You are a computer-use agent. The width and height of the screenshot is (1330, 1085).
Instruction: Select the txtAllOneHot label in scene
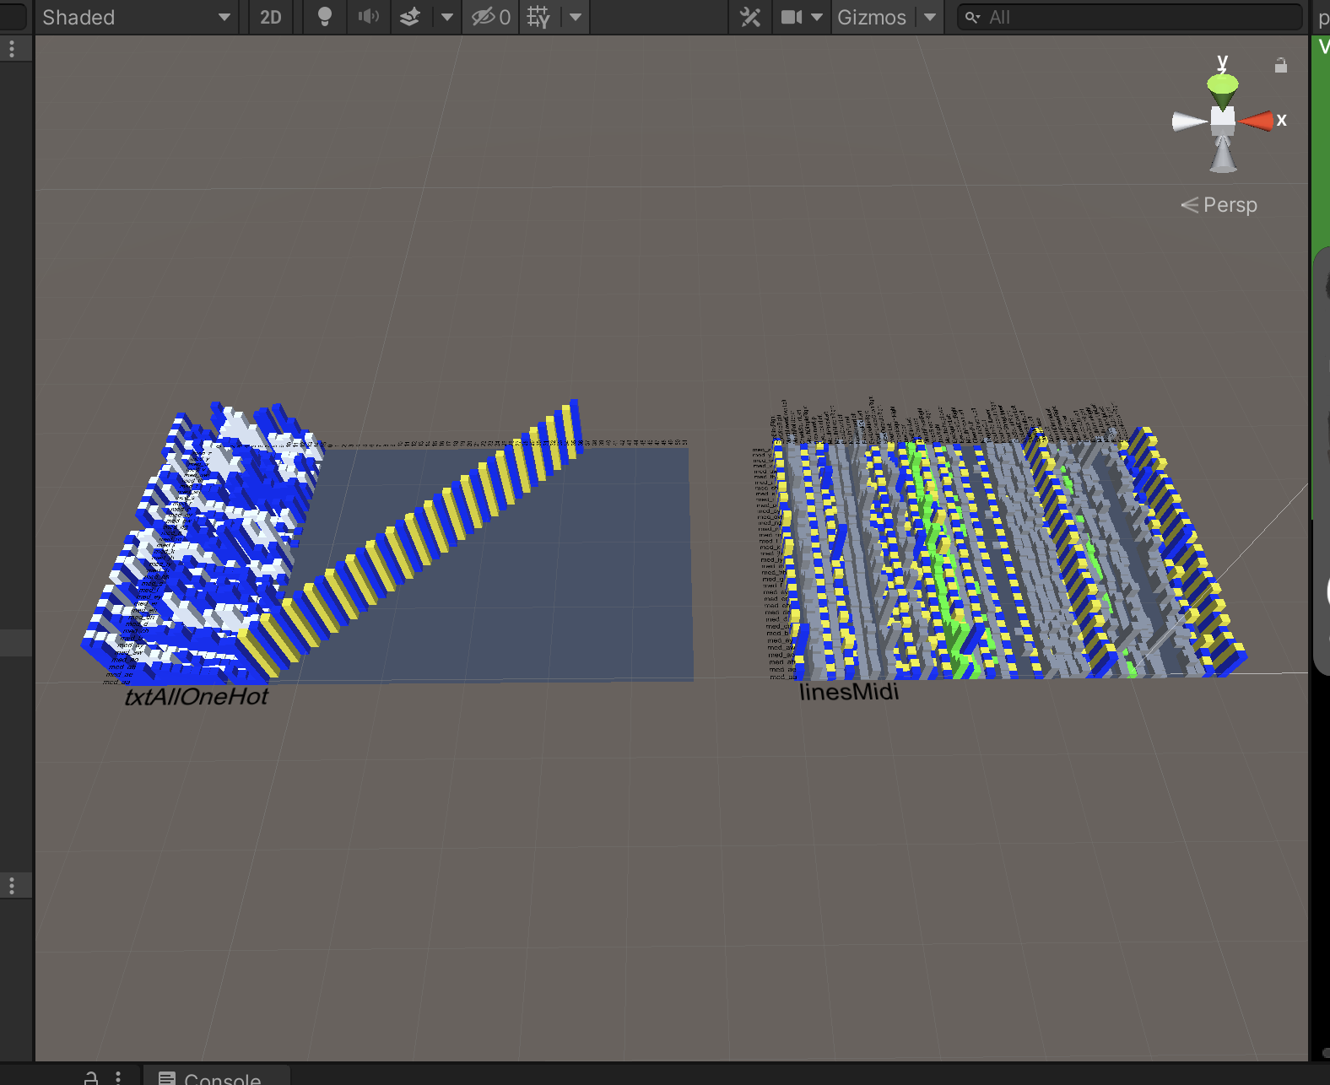coord(196,697)
